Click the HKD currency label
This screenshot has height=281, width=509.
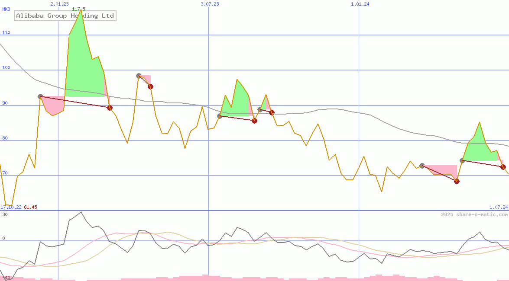click(6, 9)
